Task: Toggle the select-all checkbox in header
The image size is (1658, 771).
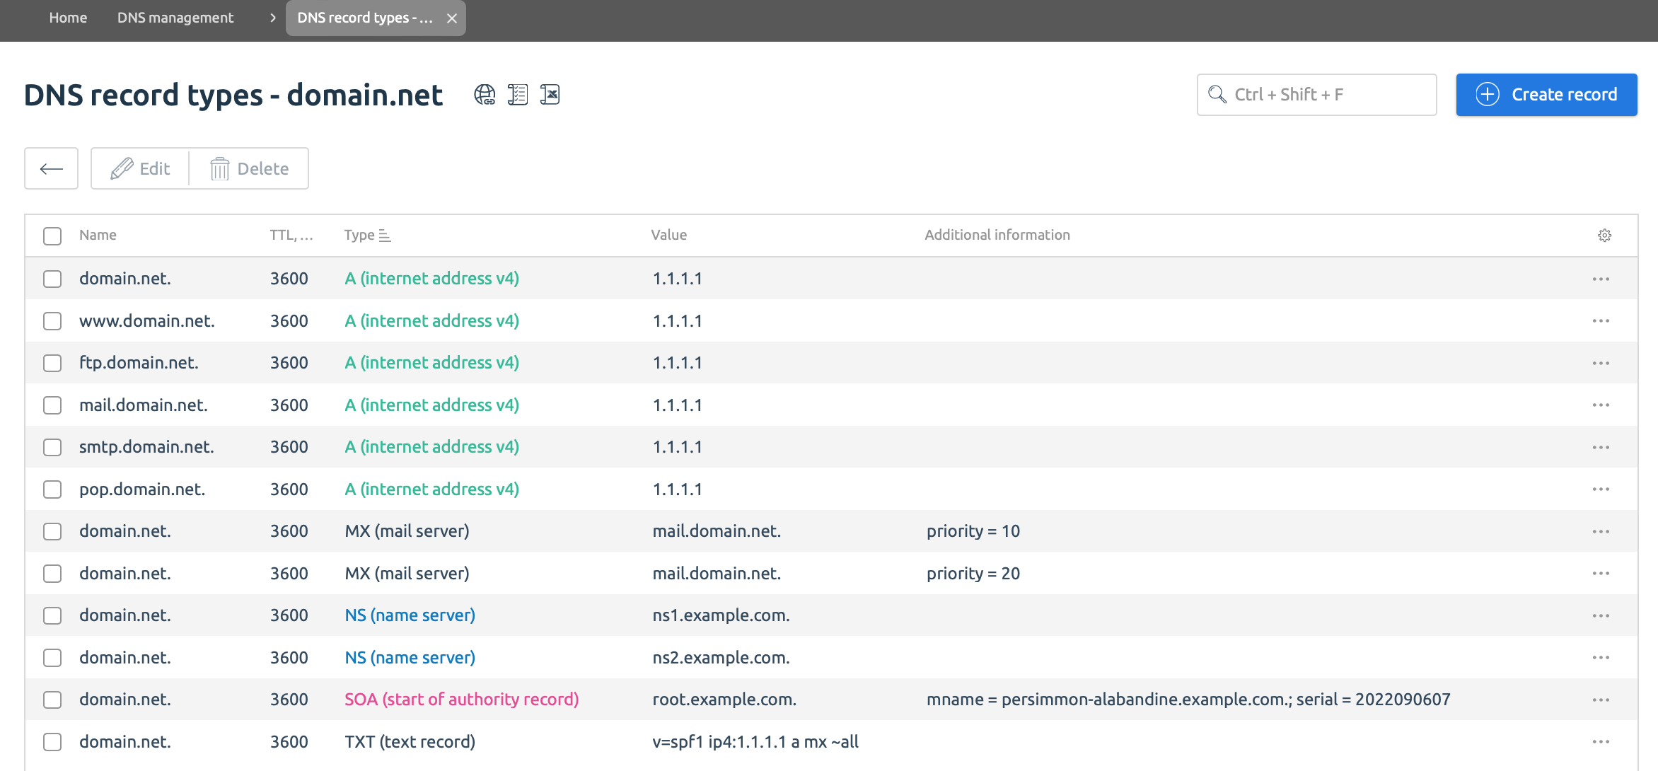Action: 52,236
